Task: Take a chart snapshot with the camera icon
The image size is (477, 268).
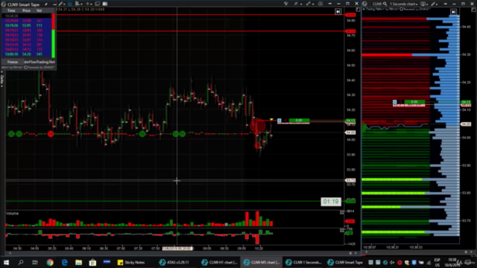Action: pos(320,4)
